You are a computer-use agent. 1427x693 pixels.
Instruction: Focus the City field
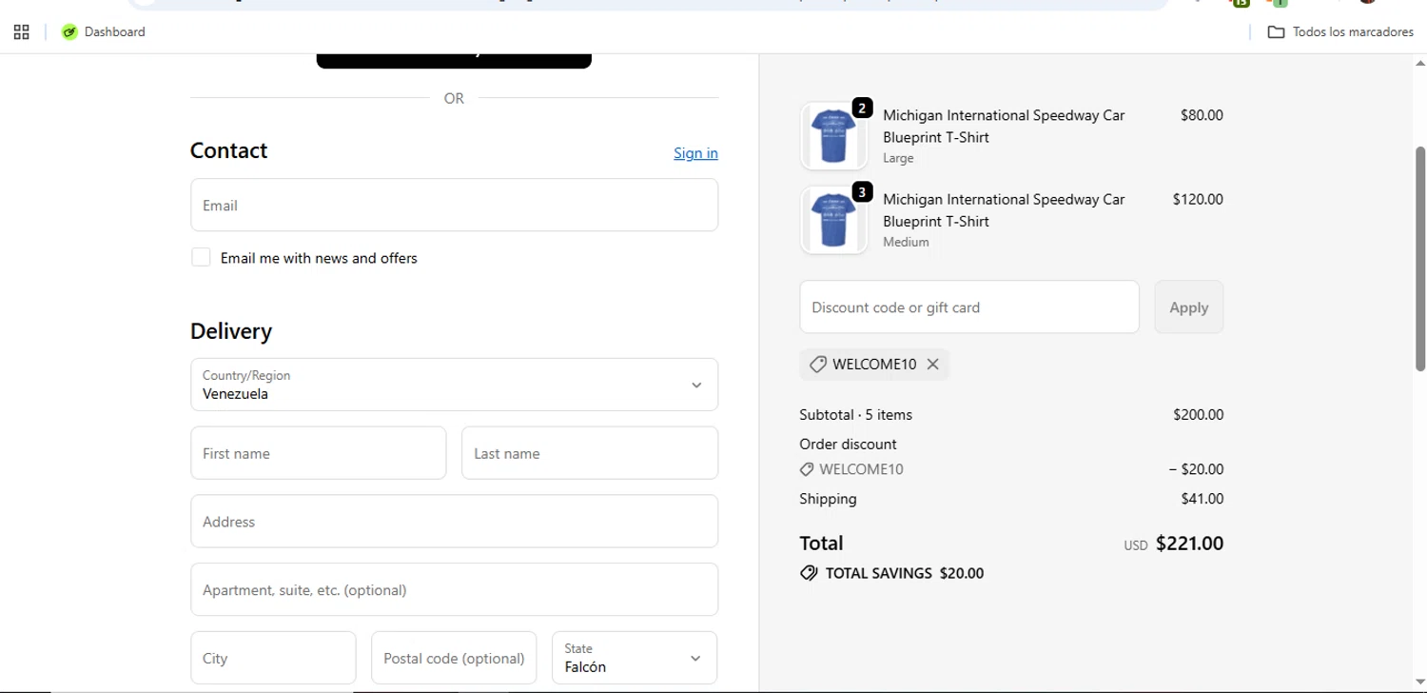273,658
